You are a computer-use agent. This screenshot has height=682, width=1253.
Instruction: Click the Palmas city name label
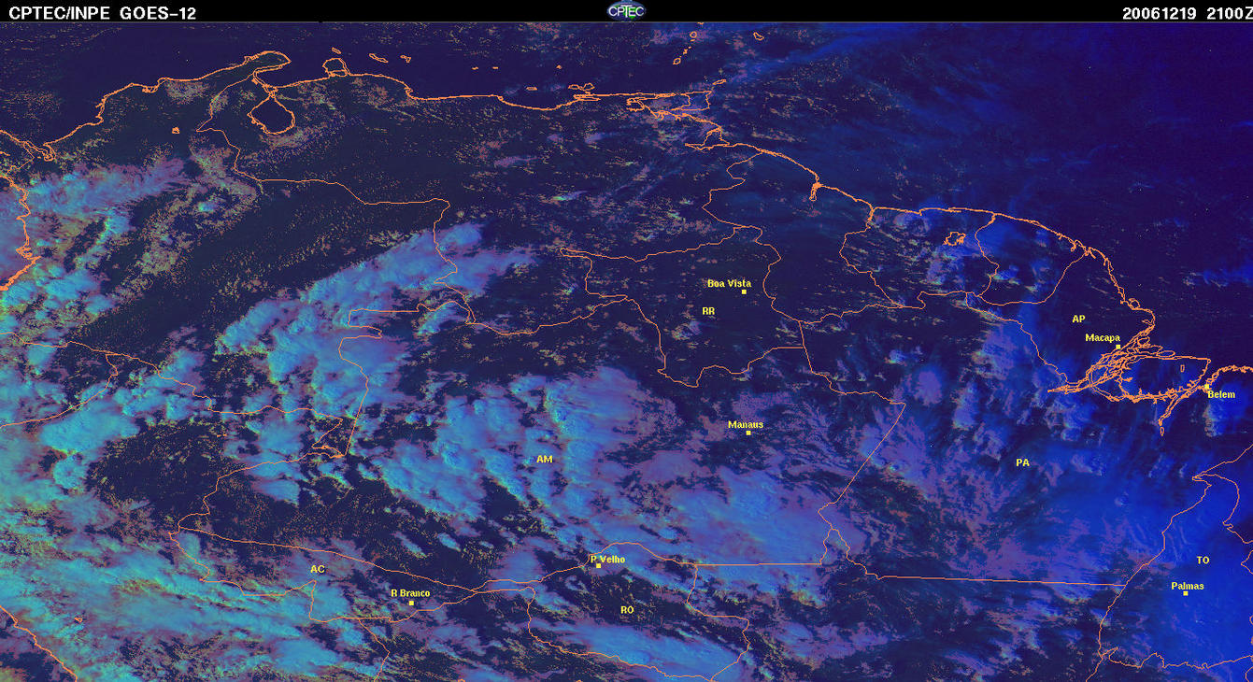pos(1188,586)
